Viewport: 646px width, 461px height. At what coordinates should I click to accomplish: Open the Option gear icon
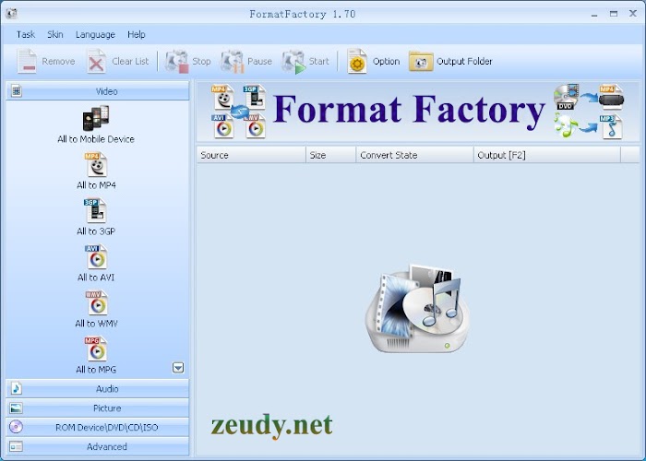[x=357, y=62]
